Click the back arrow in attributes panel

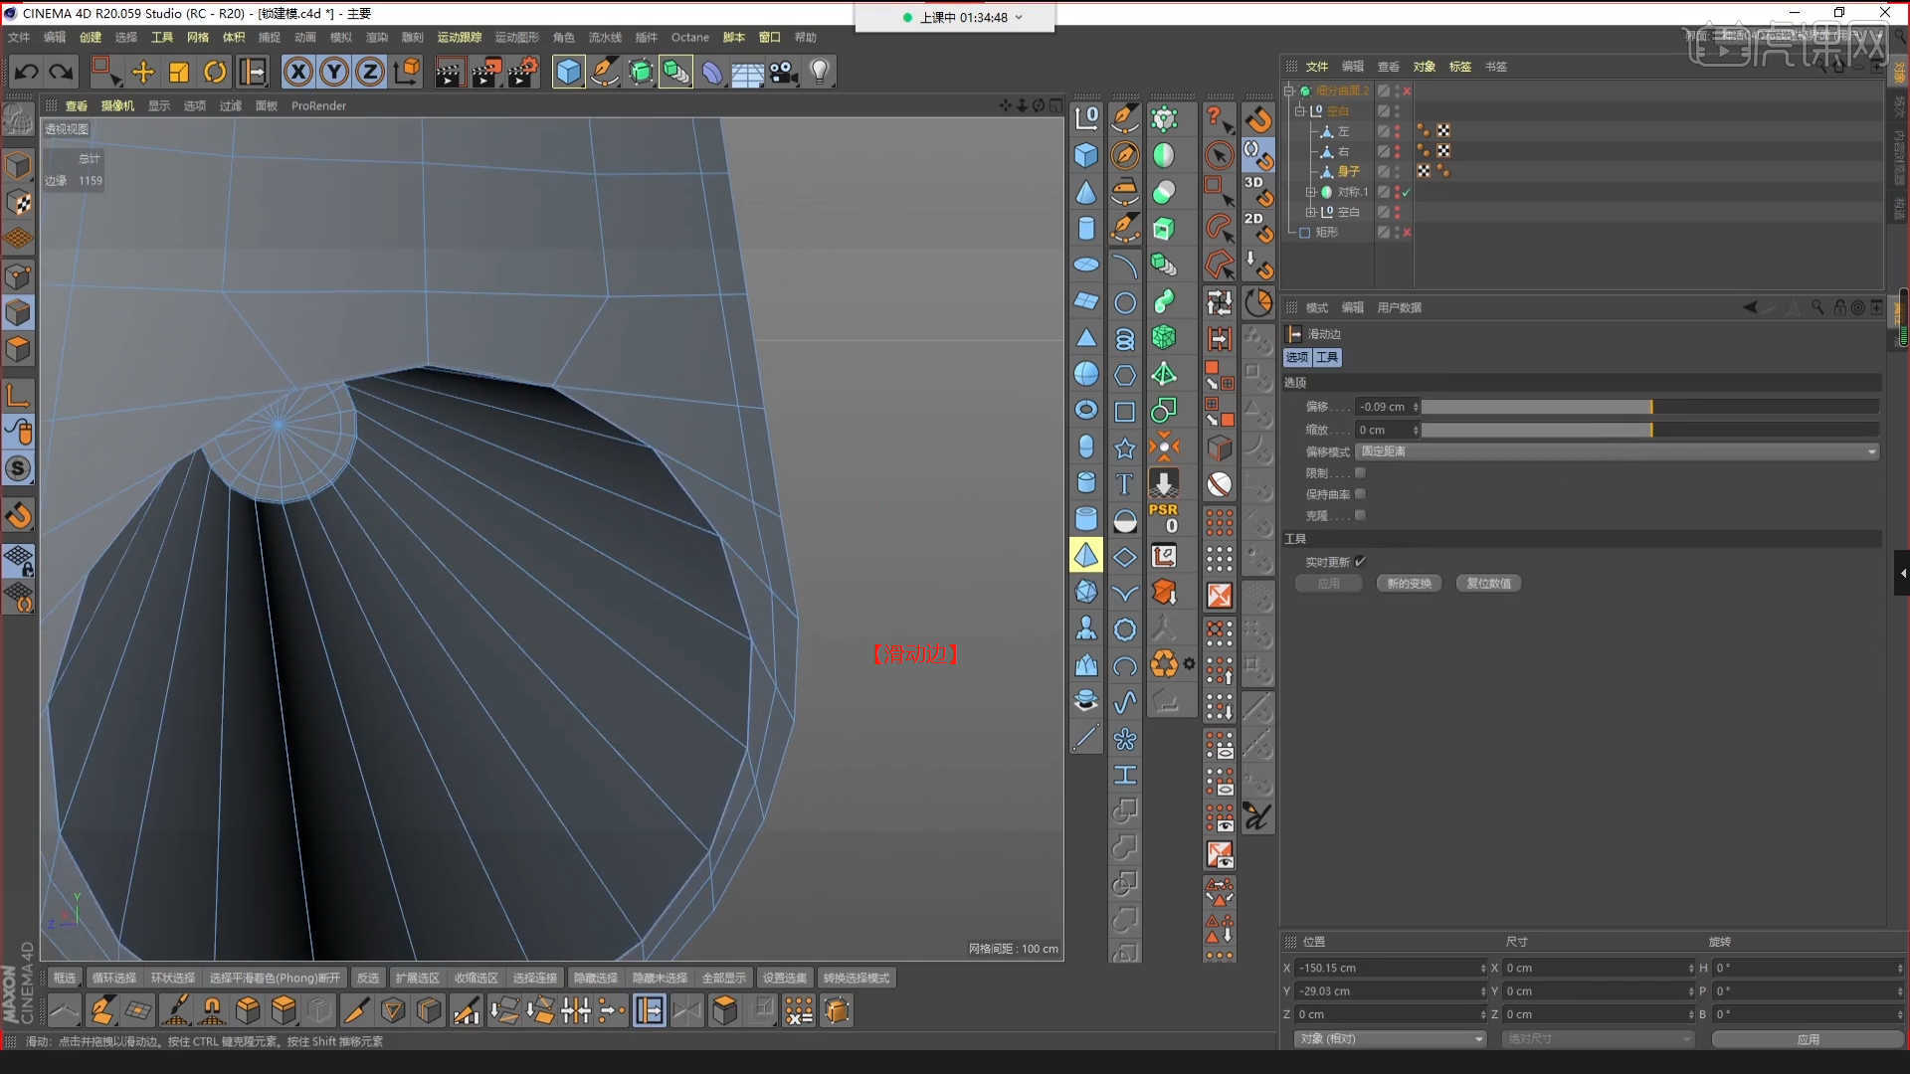point(1750,307)
